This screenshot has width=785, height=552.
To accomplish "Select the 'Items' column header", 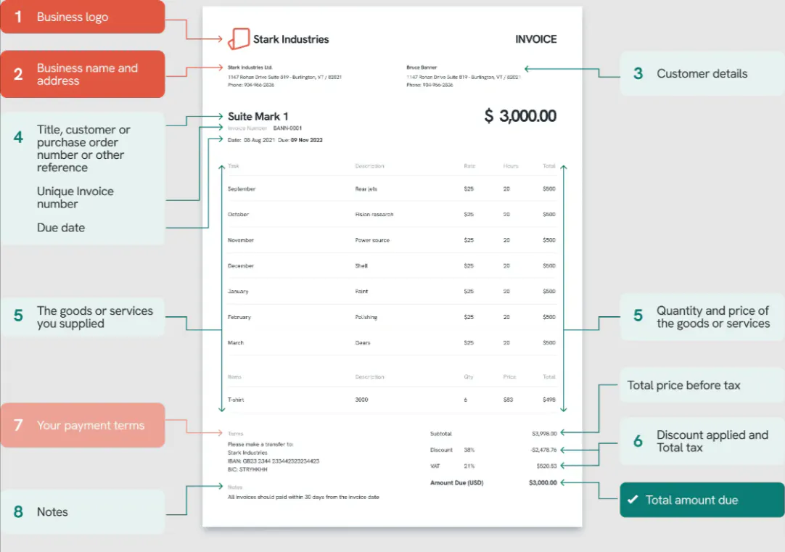I will [x=234, y=377].
